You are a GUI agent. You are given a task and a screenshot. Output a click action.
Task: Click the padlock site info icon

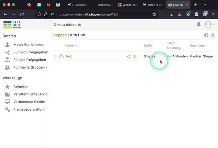46,14
